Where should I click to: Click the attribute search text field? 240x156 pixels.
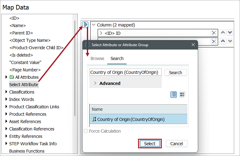click(x=125, y=72)
